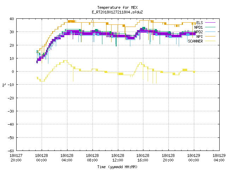Click the x-axis label '180129 04:00'
Screen dimensions: 226x170
[x=219, y=158]
